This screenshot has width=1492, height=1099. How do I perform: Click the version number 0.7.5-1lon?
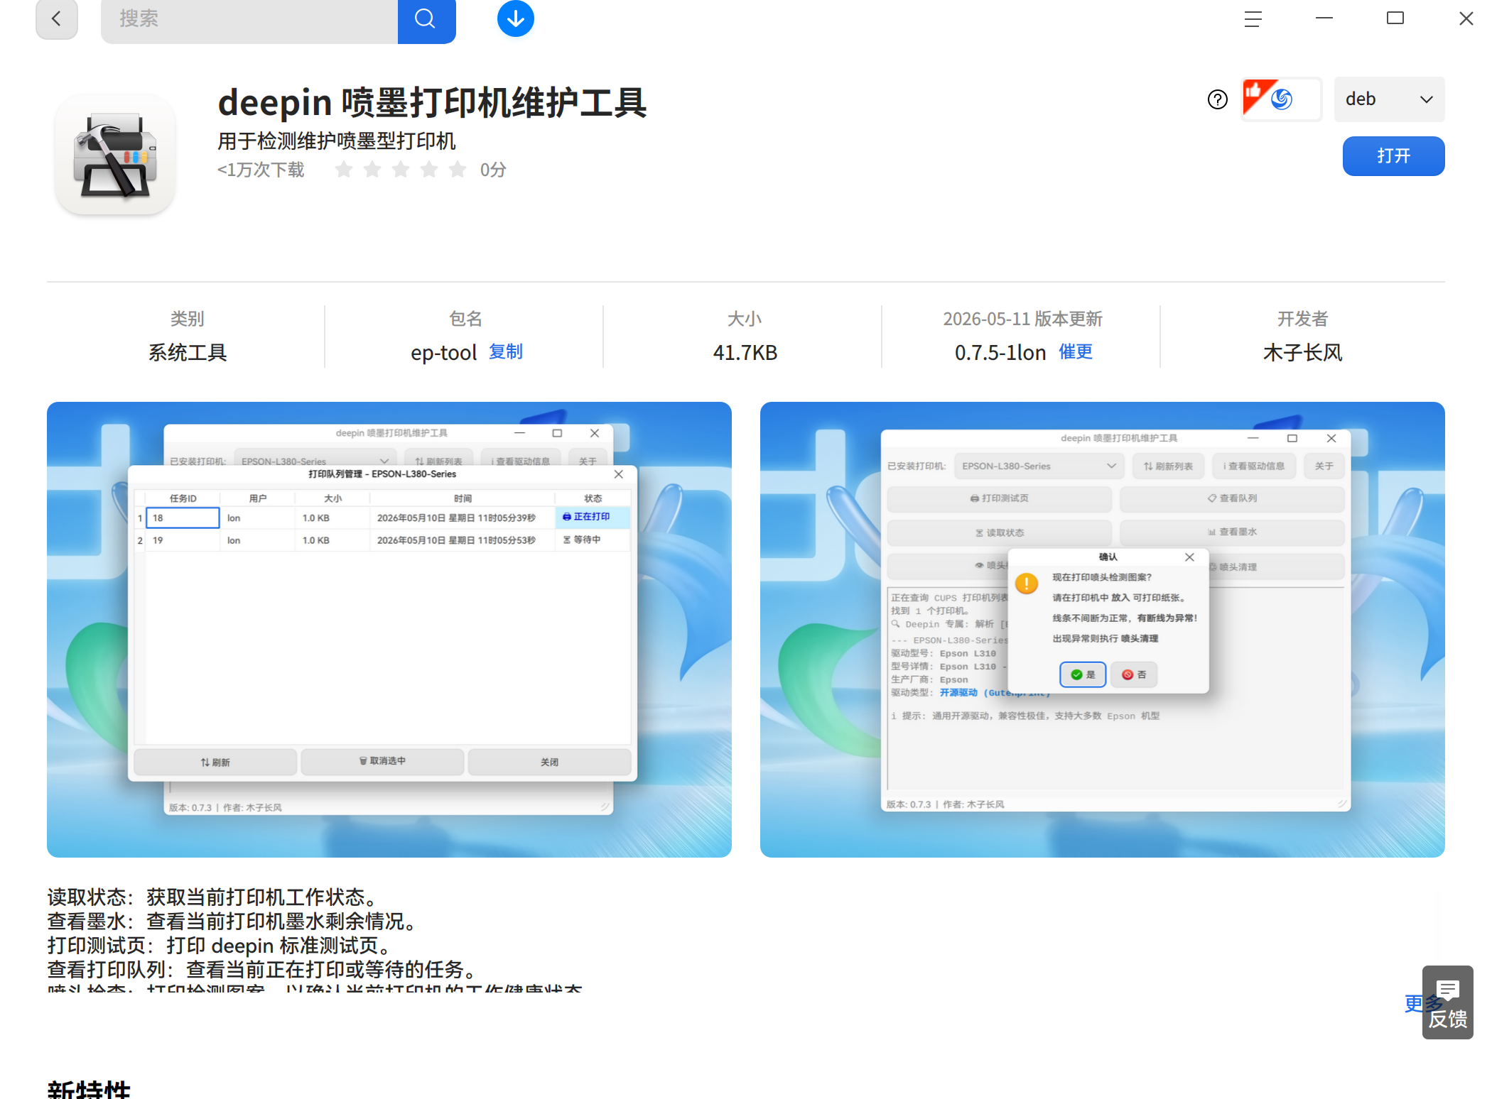coord(1000,352)
